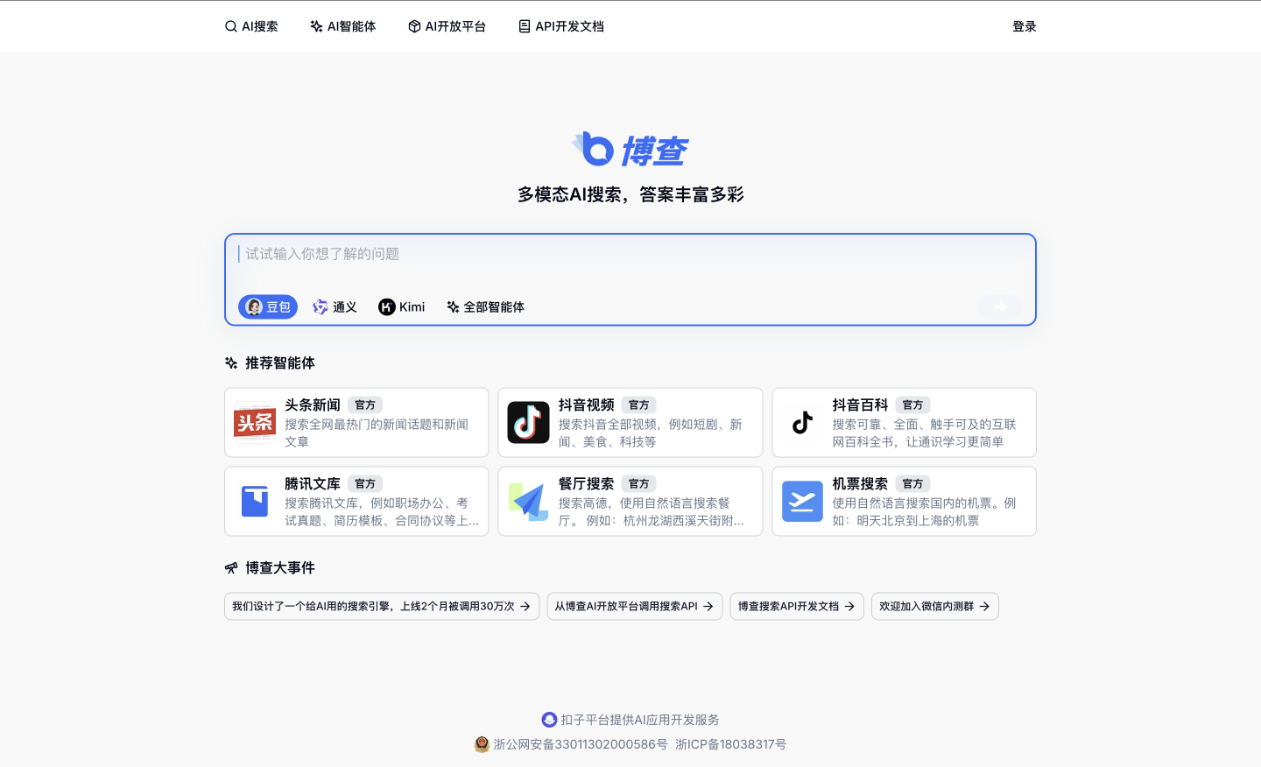The height and width of the screenshot is (767, 1261).
Task: Open the 抖音视频 agent card title
Action: click(587, 405)
